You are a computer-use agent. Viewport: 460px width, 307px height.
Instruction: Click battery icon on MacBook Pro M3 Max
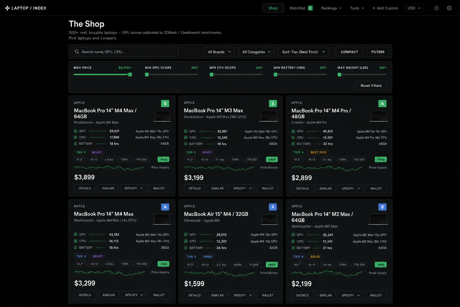[186, 144]
